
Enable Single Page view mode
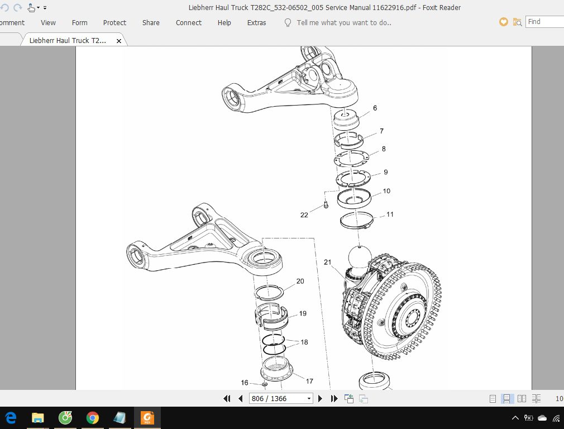click(x=493, y=398)
